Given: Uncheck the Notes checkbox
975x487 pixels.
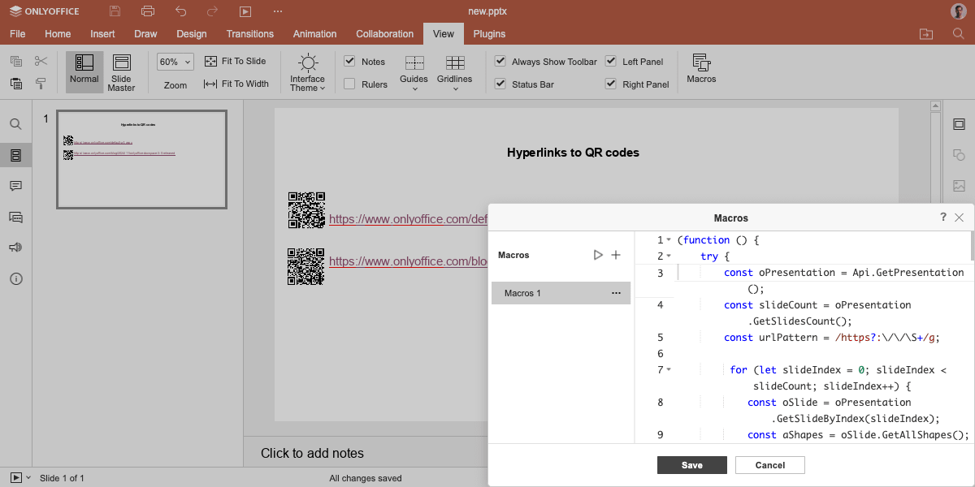Looking at the screenshot, I should tap(349, 62).
